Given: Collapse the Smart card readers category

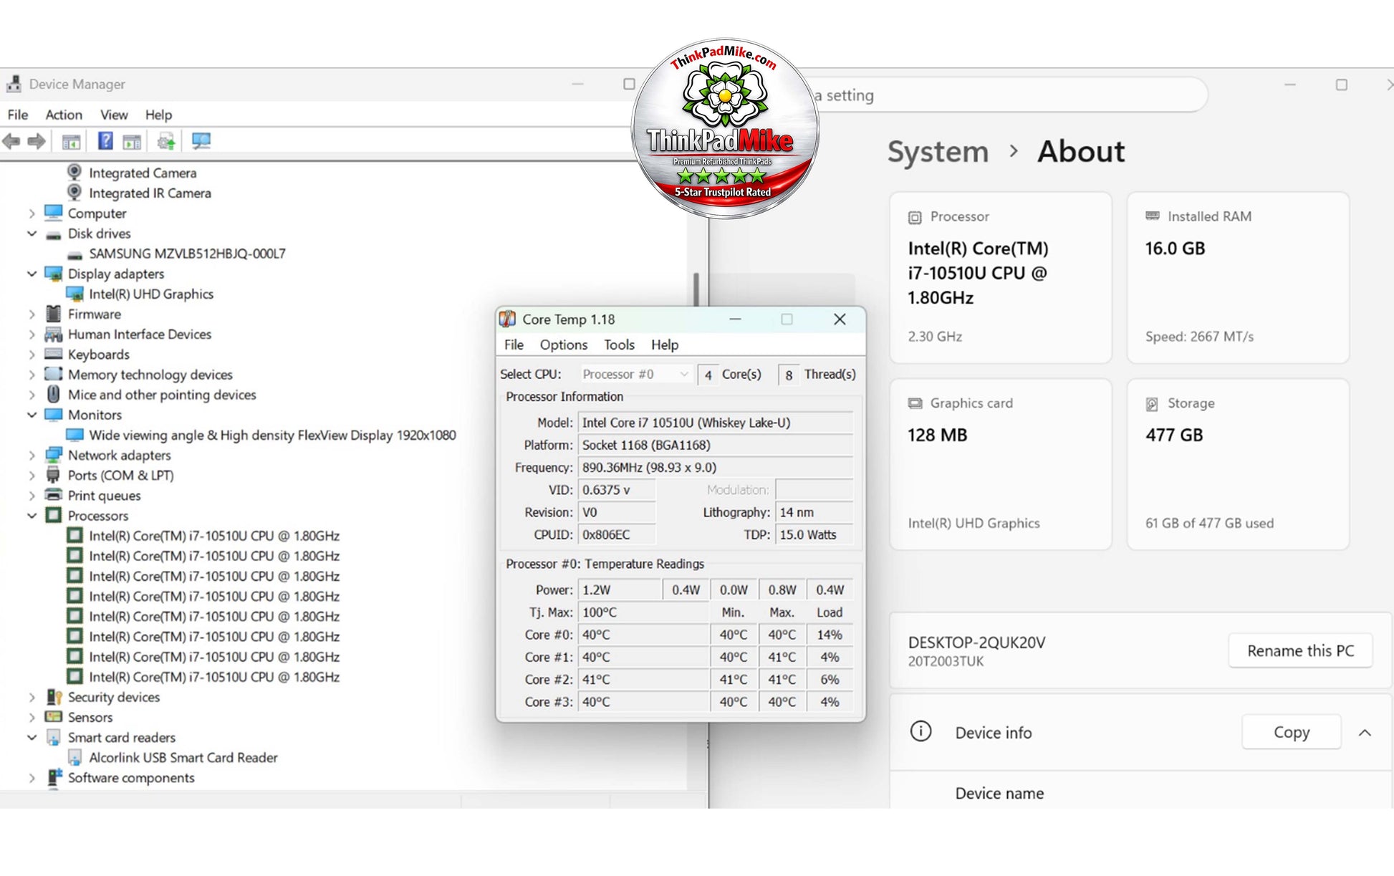Looking at the screenshot, I should 32,737.
